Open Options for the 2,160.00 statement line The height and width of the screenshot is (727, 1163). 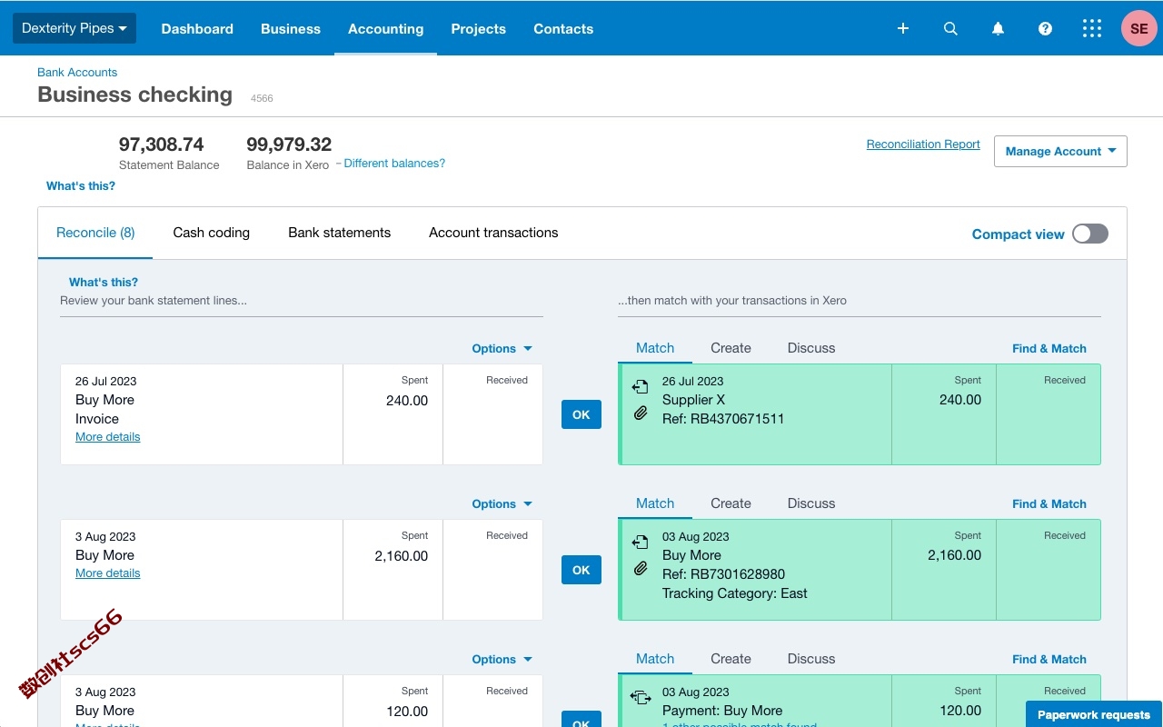click(x=502, y=503)
